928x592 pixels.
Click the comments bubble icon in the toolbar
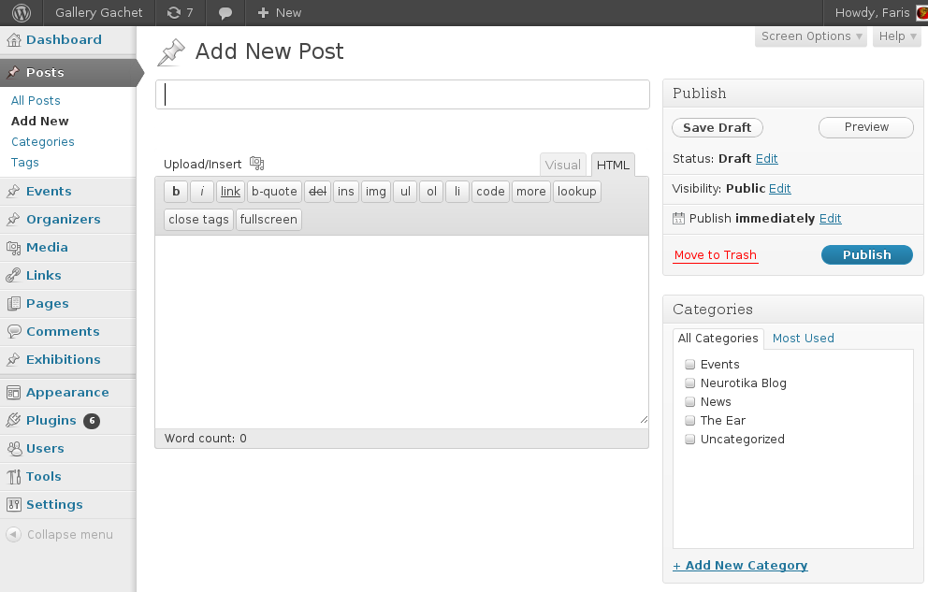pos(225,12)
